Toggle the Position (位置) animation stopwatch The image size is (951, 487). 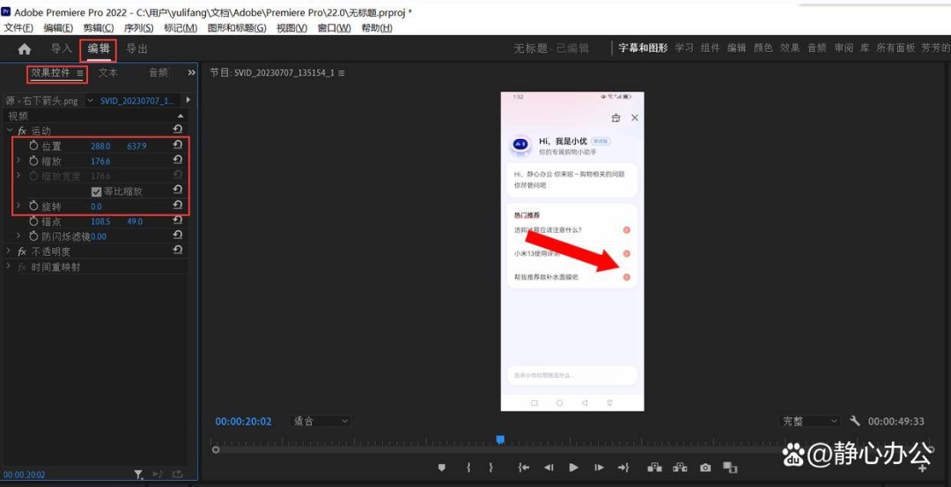tap(34, 146)
